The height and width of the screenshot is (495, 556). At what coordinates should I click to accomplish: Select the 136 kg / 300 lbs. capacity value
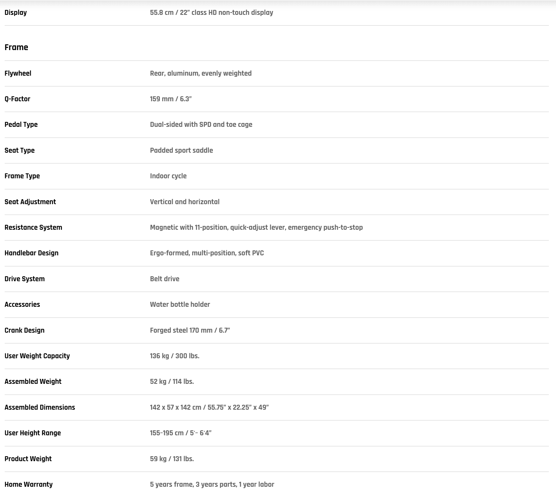[175, 356]
